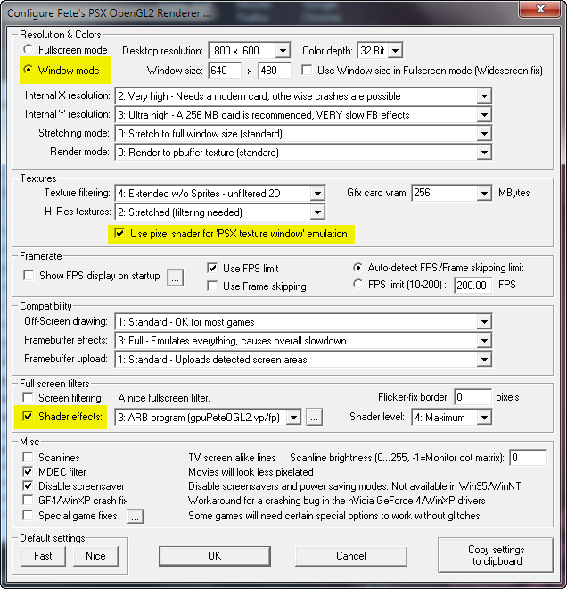The height and width of the screenshot is (589, 567).
Task: Select the Fullscreen mode radio button
Action: (29, 49)
